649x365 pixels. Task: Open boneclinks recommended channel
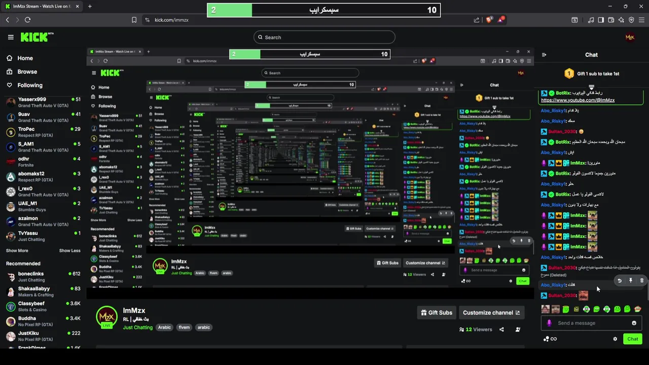coord(43,276)
